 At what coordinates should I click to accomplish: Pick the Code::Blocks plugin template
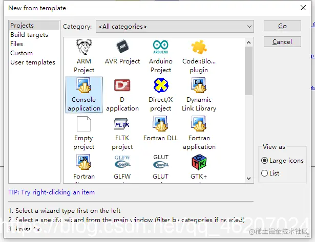tap(199, 56)
